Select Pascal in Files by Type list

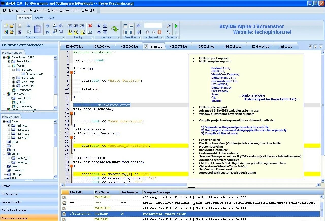click(x=15, y=166)
